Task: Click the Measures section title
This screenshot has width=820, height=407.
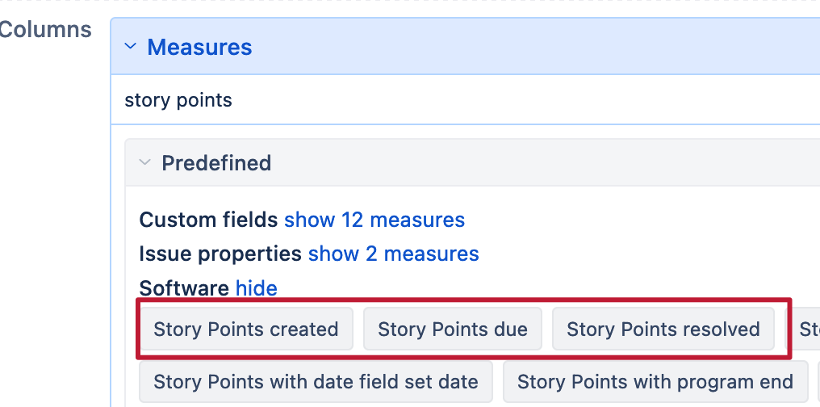Action: tap(199, 47)
